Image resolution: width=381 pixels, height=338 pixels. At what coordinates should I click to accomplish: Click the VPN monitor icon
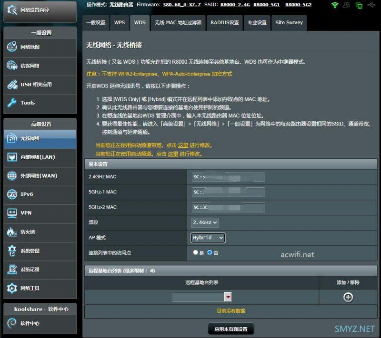[x=12, y=213]
